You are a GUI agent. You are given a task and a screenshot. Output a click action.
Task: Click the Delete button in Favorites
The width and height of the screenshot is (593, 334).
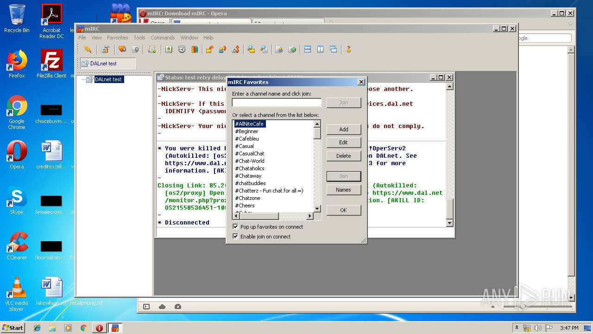pos(344,156)
